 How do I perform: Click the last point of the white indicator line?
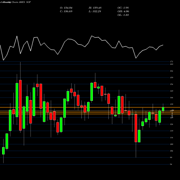coord(163,45)
